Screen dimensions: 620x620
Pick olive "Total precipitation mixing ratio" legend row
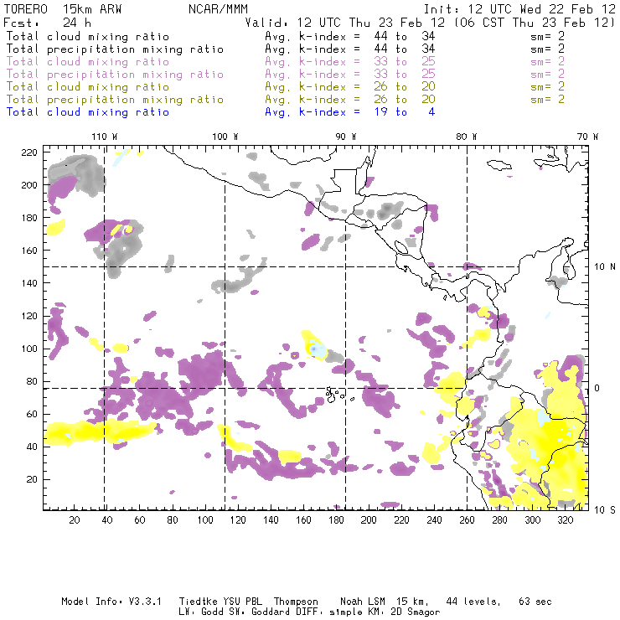286,99
